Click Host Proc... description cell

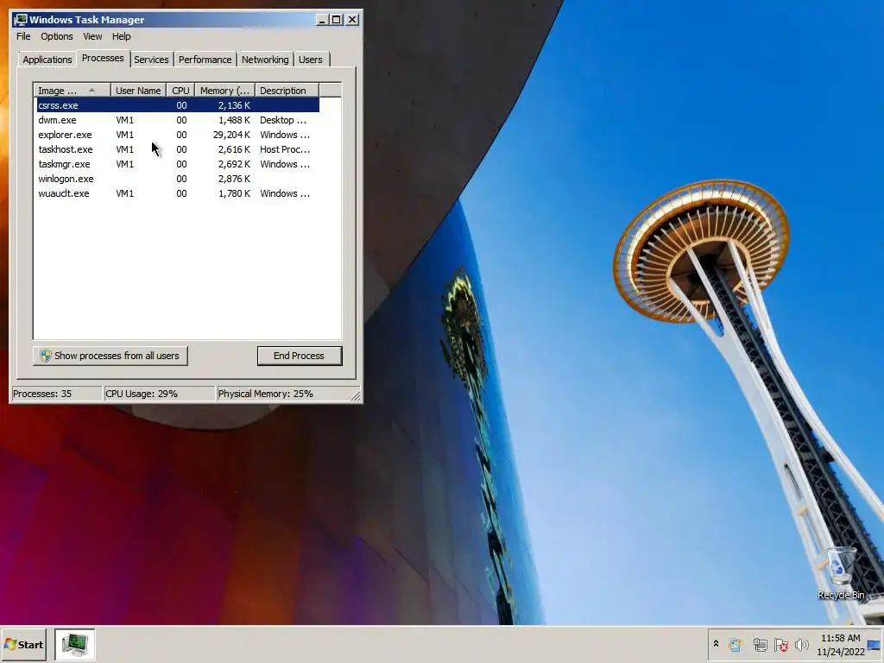(285, 149)
